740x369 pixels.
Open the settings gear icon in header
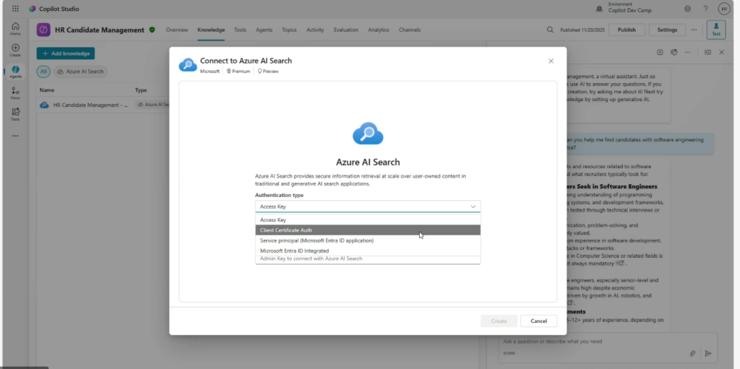tap(687, 9)
